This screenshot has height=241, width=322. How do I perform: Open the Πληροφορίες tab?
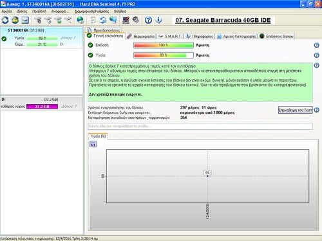tap(200, 37)
